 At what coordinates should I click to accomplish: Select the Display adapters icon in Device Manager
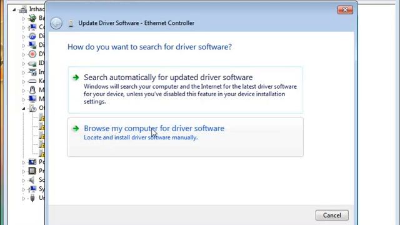pyautogui.click(x=32, y=45)
